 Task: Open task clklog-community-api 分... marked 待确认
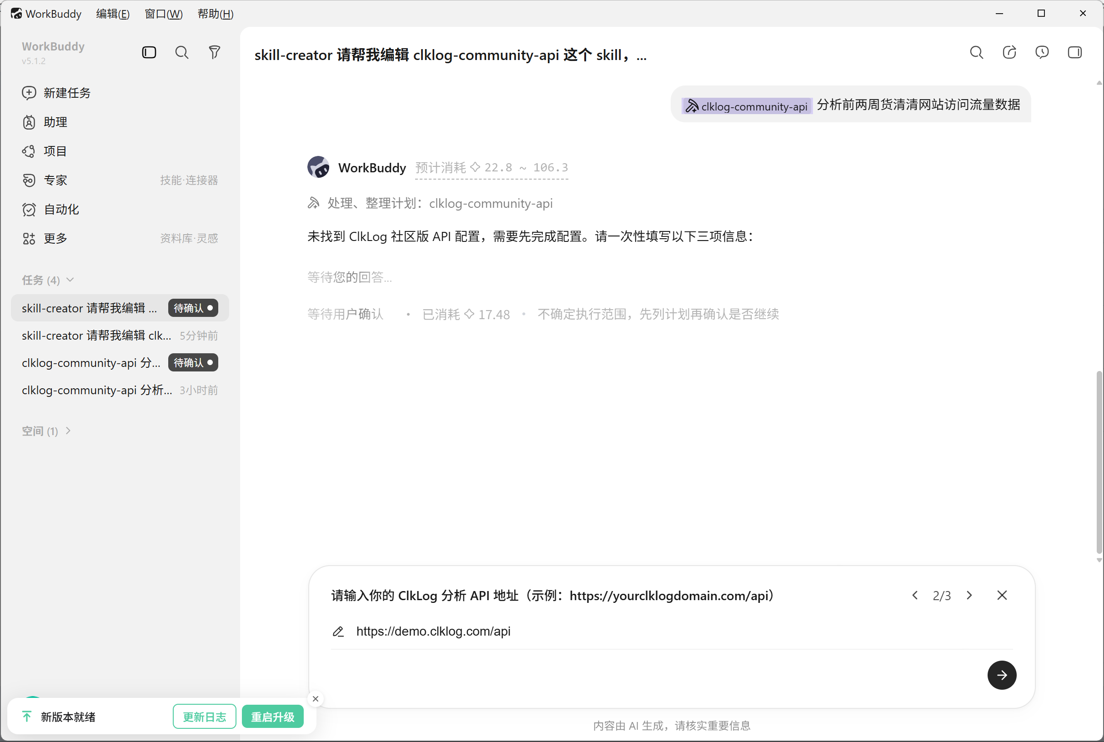click(x=120, y=362)
